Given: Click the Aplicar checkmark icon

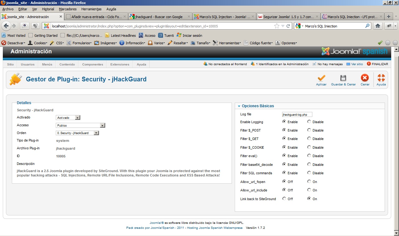Looking at the screenshot, I should tap(321, 78).
